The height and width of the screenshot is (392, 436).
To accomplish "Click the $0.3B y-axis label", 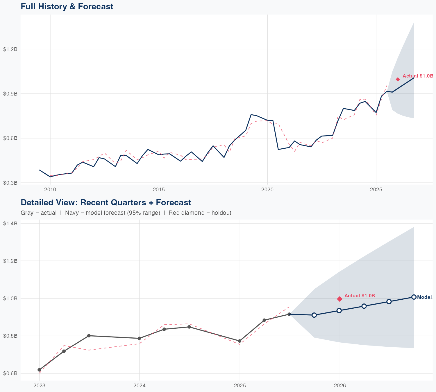I will 10,183.
